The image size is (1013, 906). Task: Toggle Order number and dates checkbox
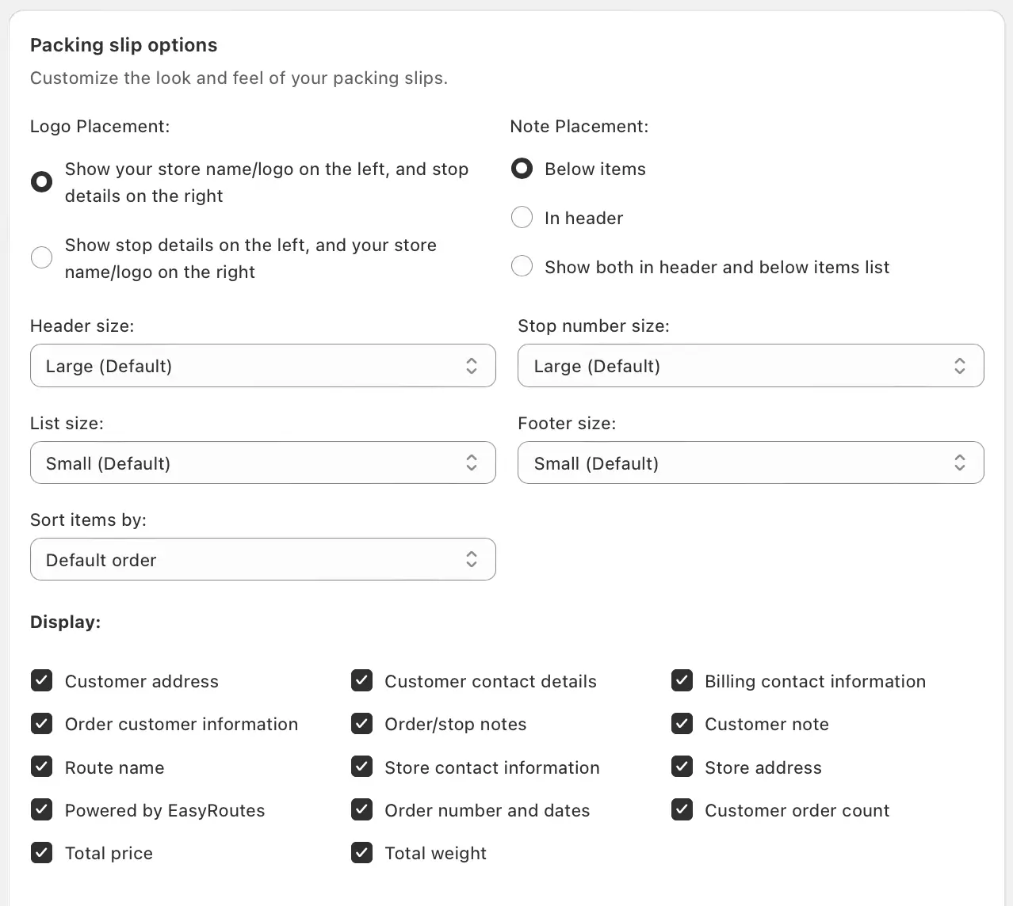[361, 809]
